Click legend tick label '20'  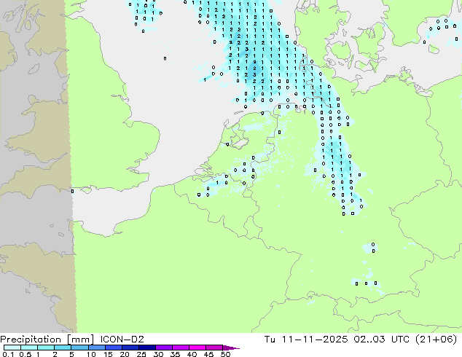[125, 354]
